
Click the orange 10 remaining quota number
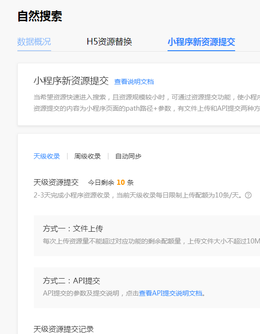[121, 182]
